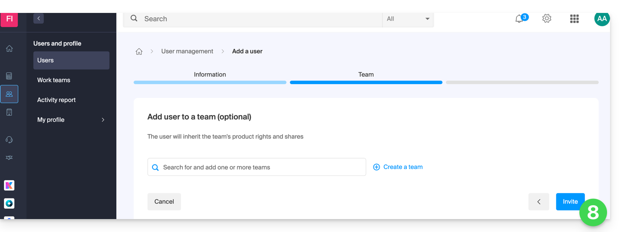The width and height of the screenshot is (623, 232).
Task: Go to Work teams menu item
Action: (54, 80)
